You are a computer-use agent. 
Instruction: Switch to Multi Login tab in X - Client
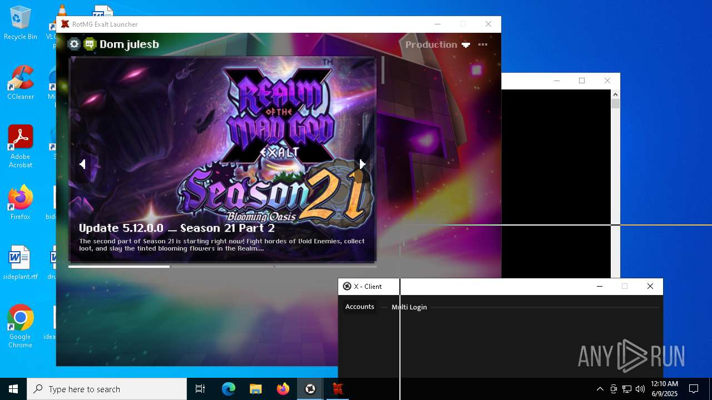pos(409,307)
